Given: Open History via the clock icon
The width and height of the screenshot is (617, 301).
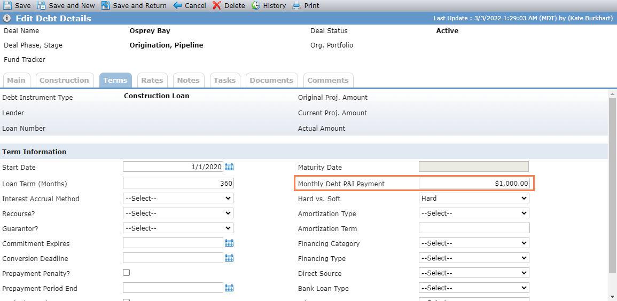Looking at the screenshot, I should pos(256,5).
